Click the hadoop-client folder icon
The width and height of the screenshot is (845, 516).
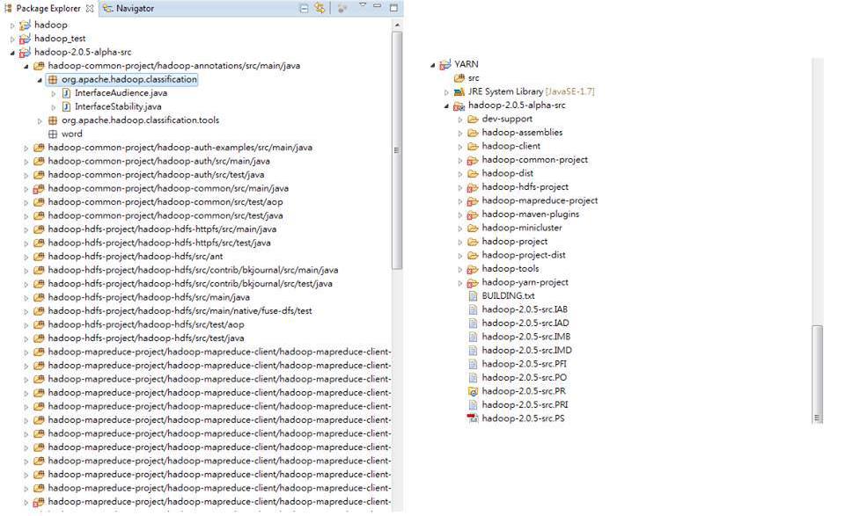pyautogui.click(x=473, y=146)
